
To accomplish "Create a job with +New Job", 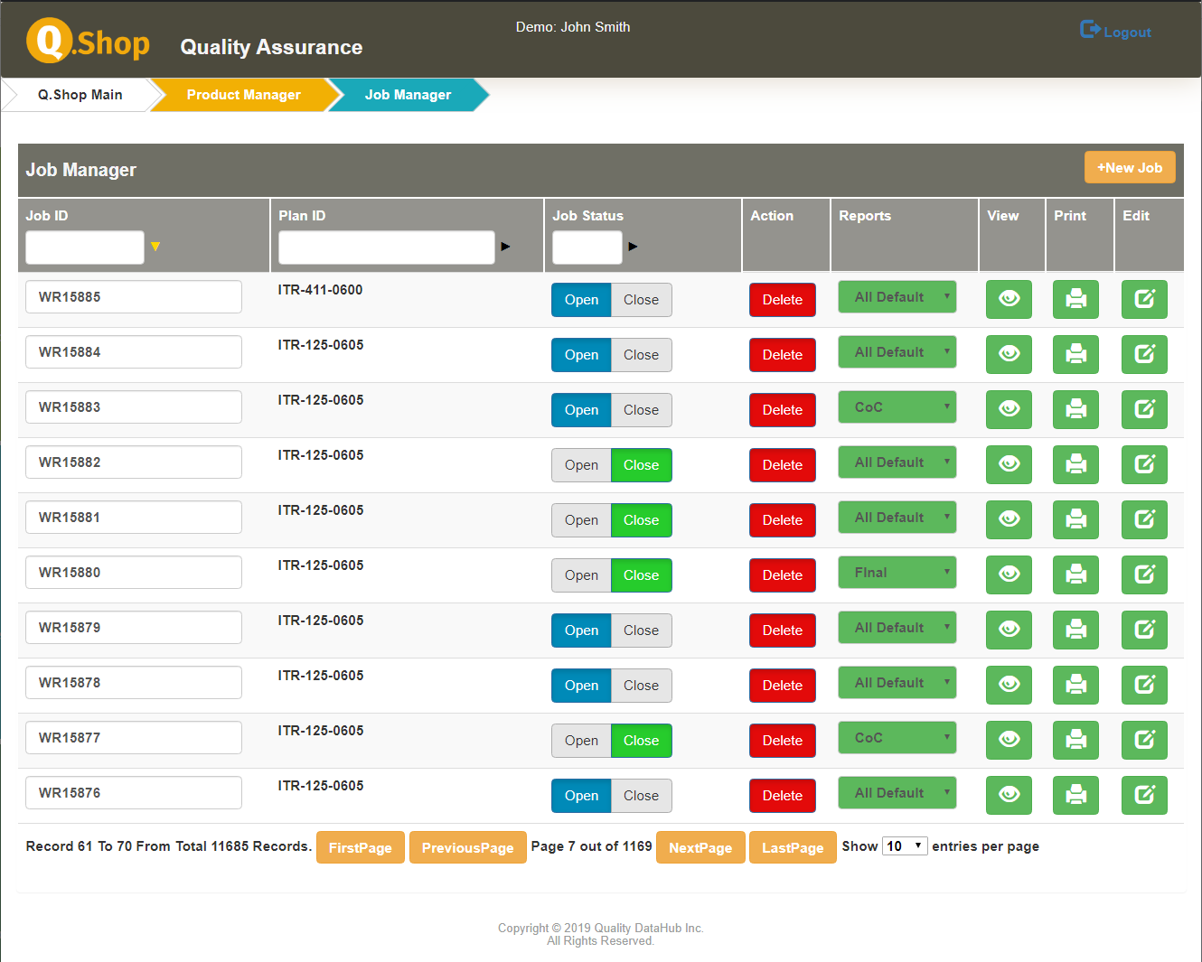I will click(1129, 168).
